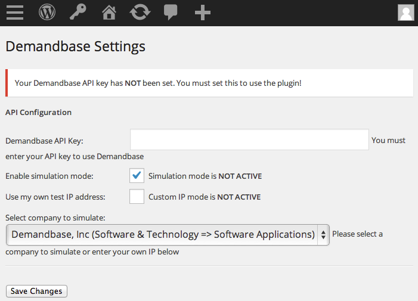Click 'Custom IP mode is NOT ACTIVE' text
This screenshot has width=418, height=301.
click(205, 197)
